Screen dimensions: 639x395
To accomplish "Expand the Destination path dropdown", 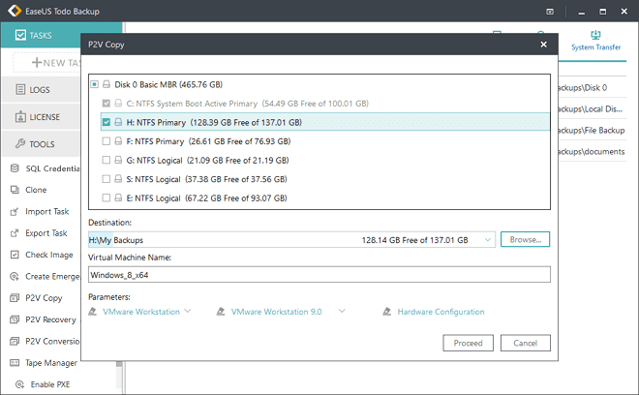I will click(484, 239).
